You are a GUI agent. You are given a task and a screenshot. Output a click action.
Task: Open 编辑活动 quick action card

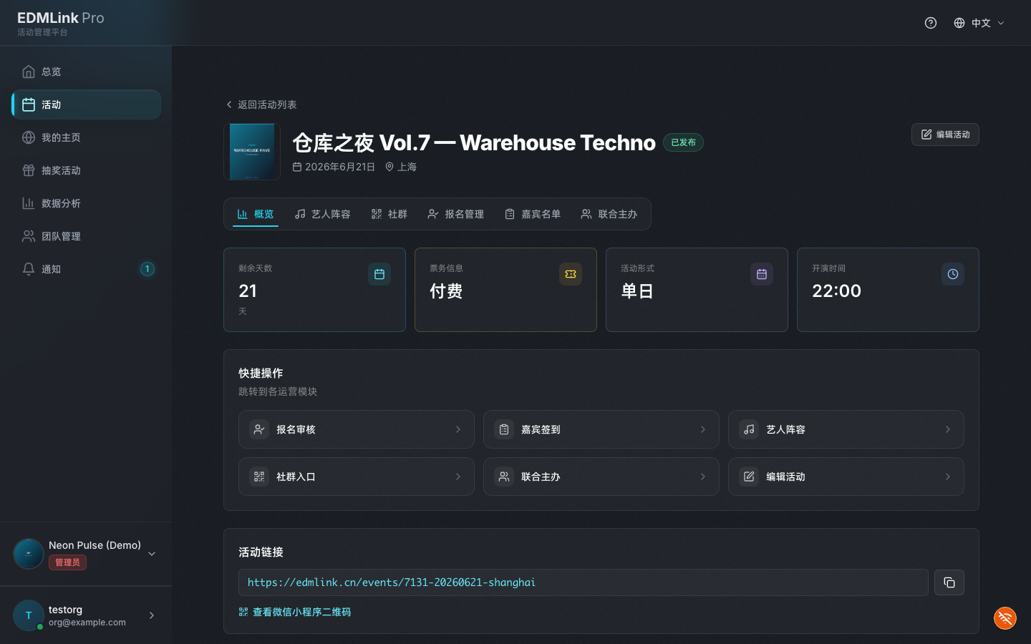[x=846, y=477]
